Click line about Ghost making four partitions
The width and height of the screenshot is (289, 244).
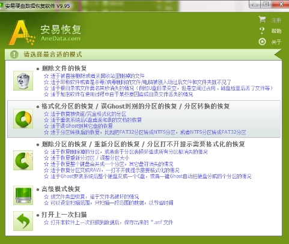point(148,176)
